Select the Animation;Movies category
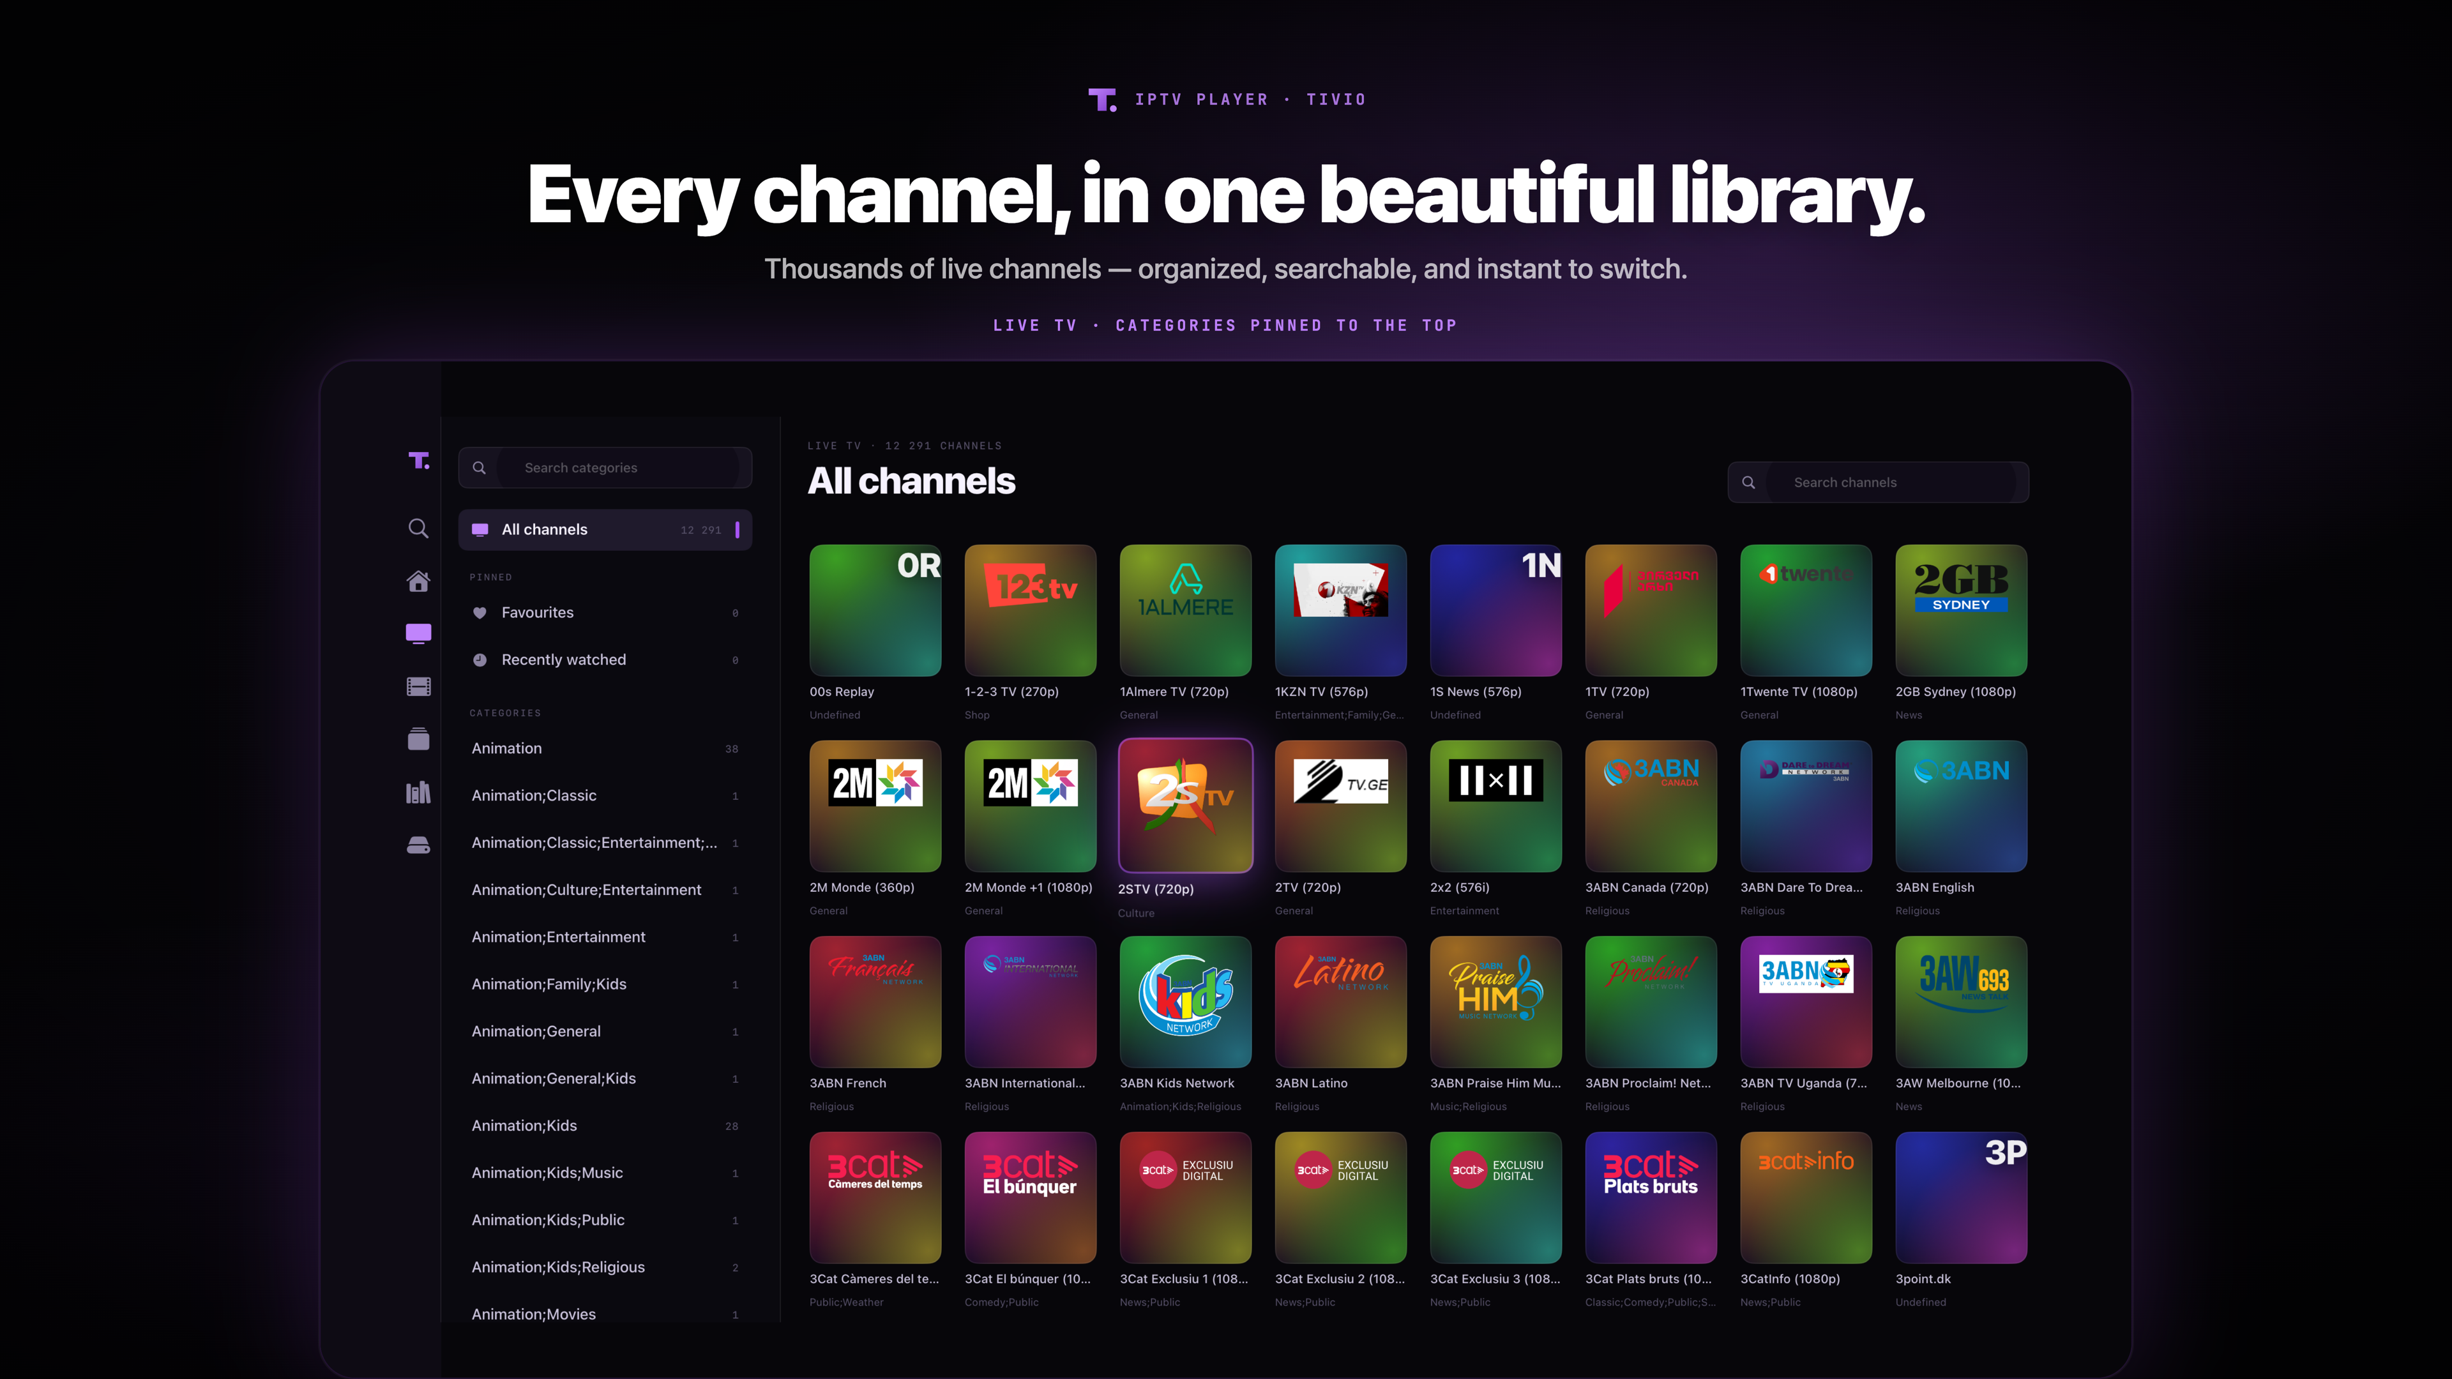Screen dimensions: 2452x1379 point(605,1313)
